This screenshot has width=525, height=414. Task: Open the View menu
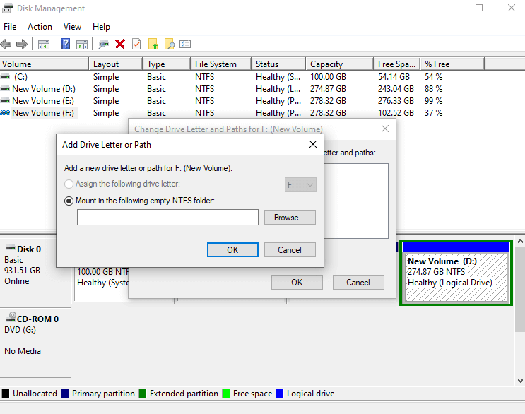(72, 27)
